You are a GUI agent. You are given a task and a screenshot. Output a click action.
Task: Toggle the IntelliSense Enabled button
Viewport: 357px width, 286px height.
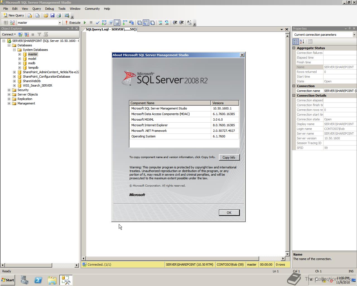pyautogui.click(x=117, y=23)
